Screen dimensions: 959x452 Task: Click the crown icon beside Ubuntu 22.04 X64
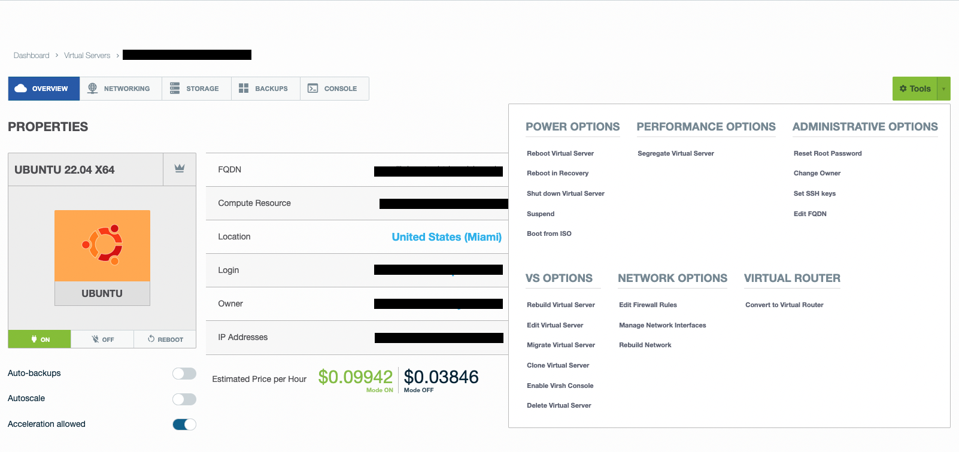[179, 169]
